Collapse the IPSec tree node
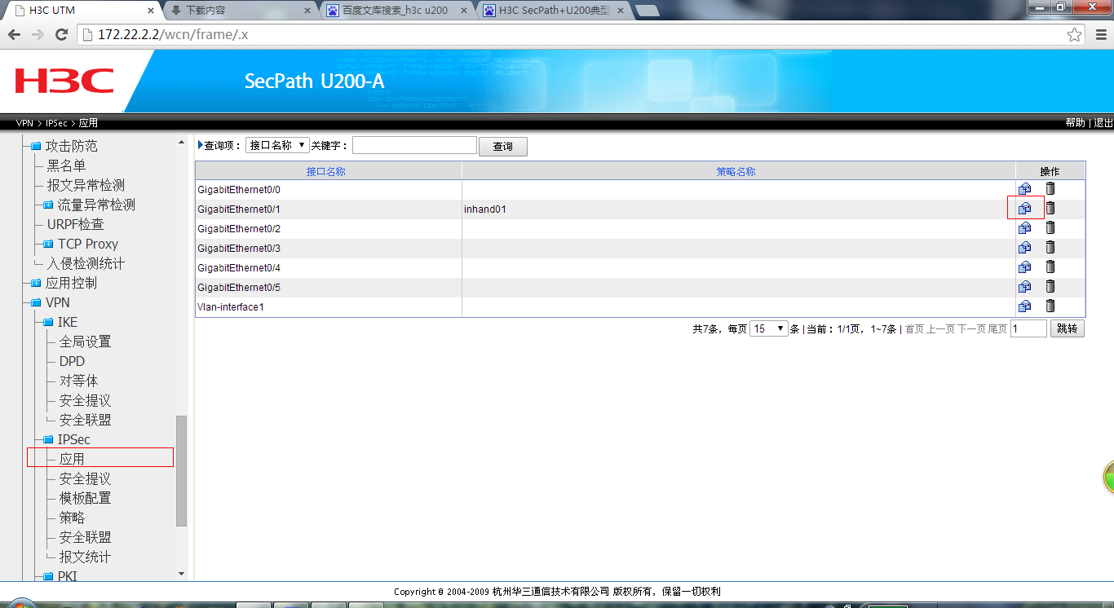1114x608 pixels. 48,440
